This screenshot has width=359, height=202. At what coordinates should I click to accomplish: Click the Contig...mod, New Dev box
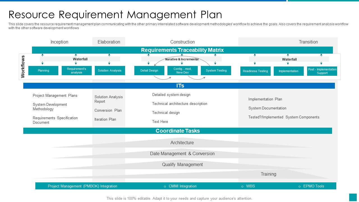(x=183, y=70)
